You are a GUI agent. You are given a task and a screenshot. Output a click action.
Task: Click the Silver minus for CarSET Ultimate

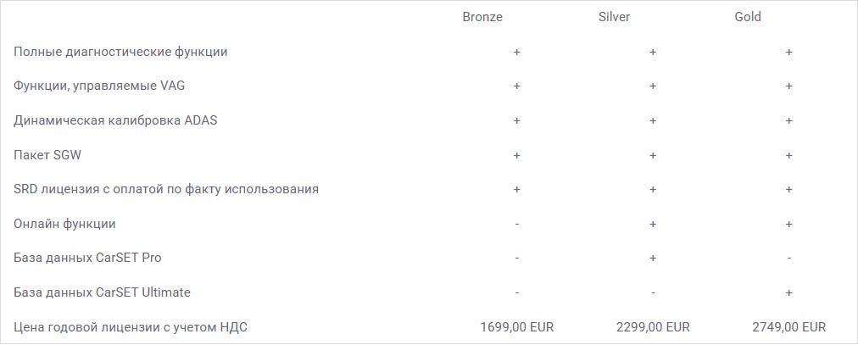click(652, 293)
